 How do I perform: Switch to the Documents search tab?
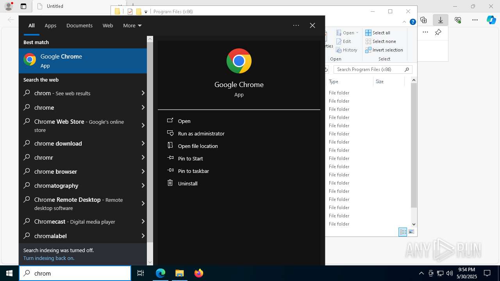[x=79, y=25]
